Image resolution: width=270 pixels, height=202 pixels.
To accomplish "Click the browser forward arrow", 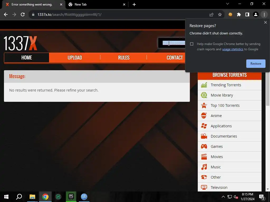I will click(14, 15).
